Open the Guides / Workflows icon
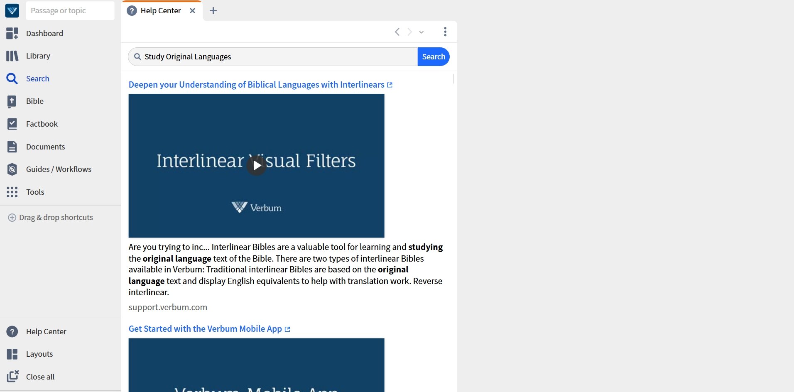 coord(12,169)
